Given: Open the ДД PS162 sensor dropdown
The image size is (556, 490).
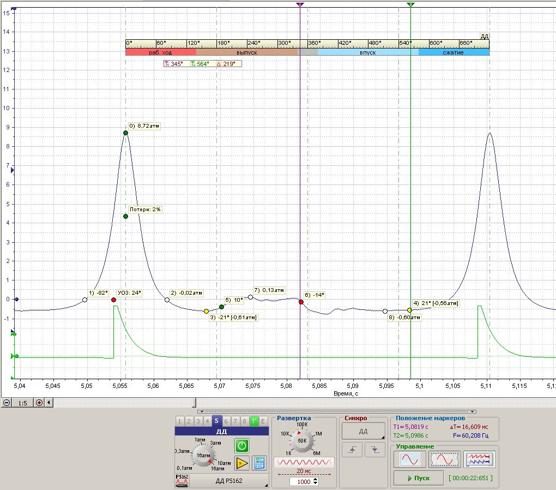Looking at the screenshot, I should click(229, 481).
